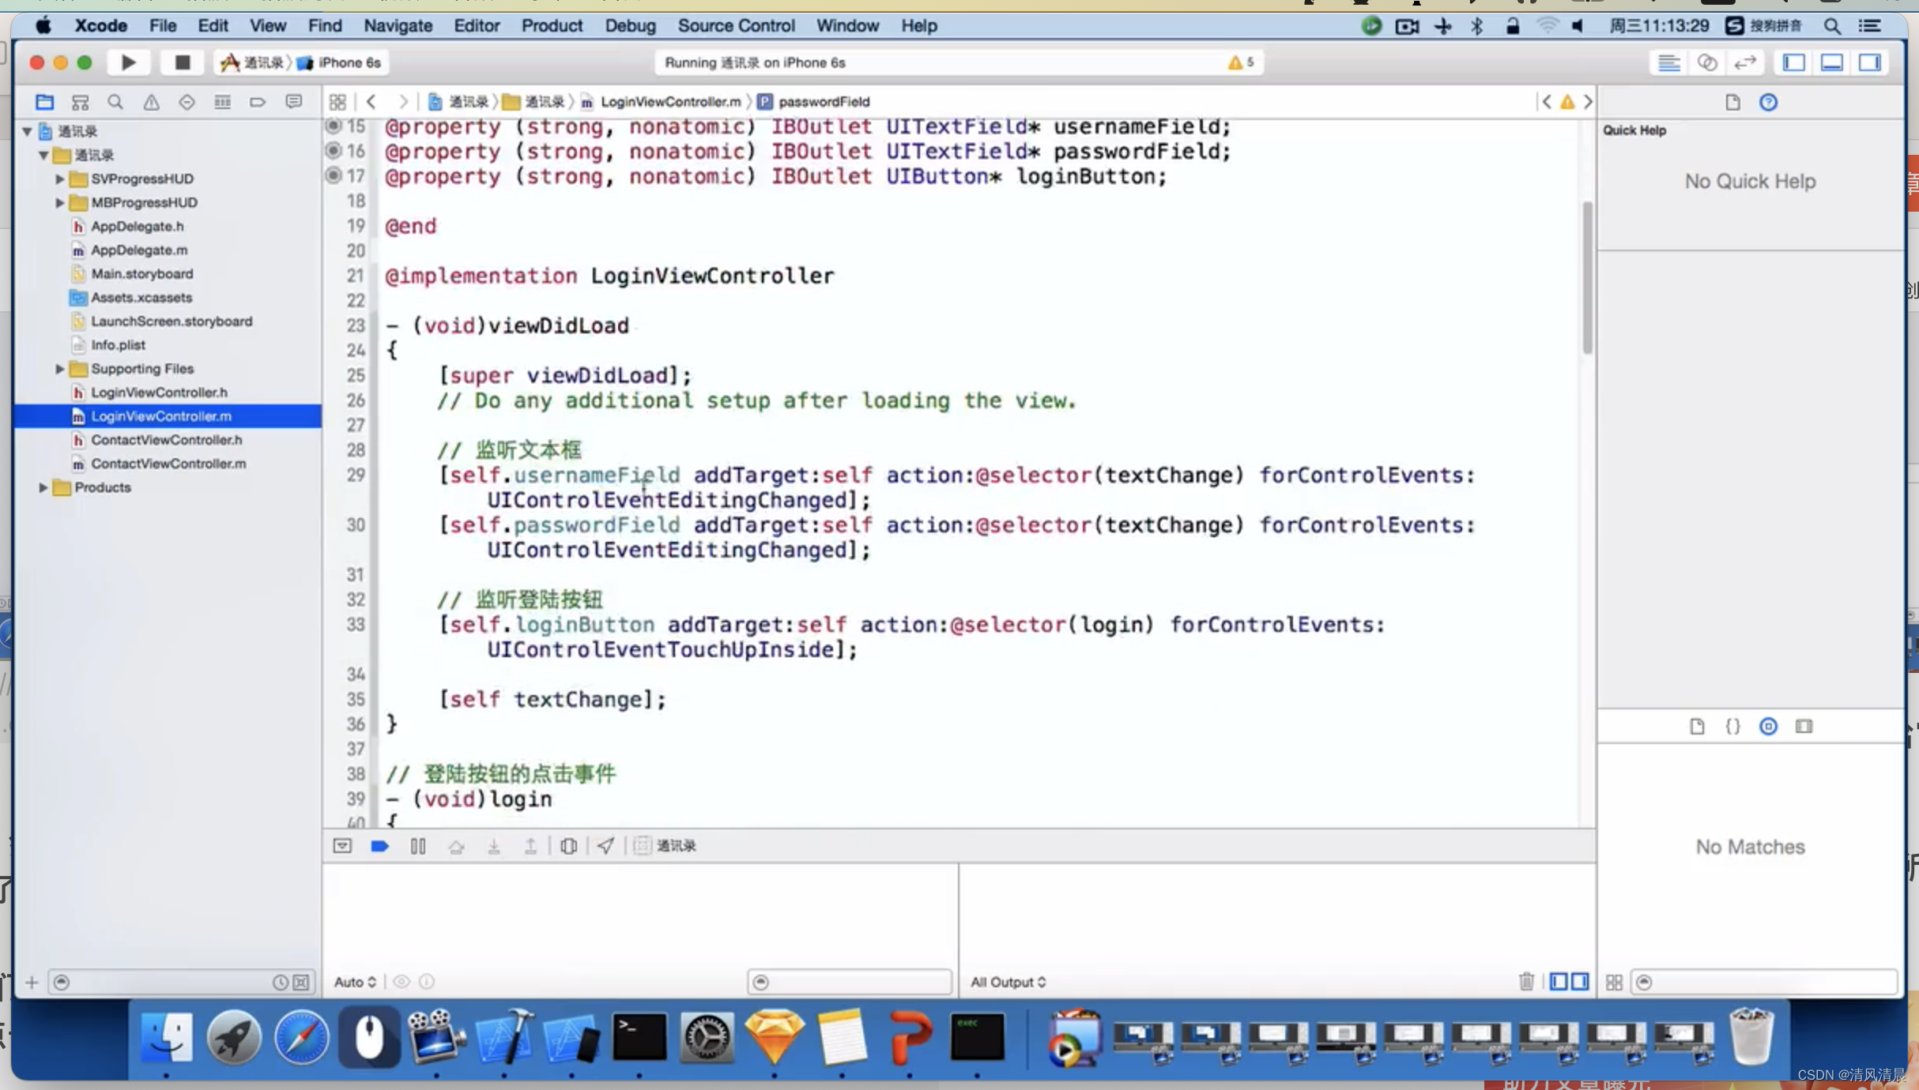
Task: Toggle the Navigator panel
Action: pyautogui.click(x=1794, y=62)
